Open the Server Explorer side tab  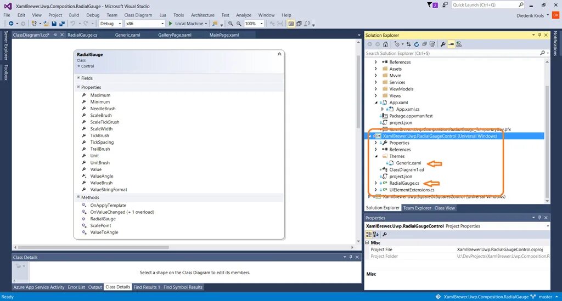click(x=5, y=46)
